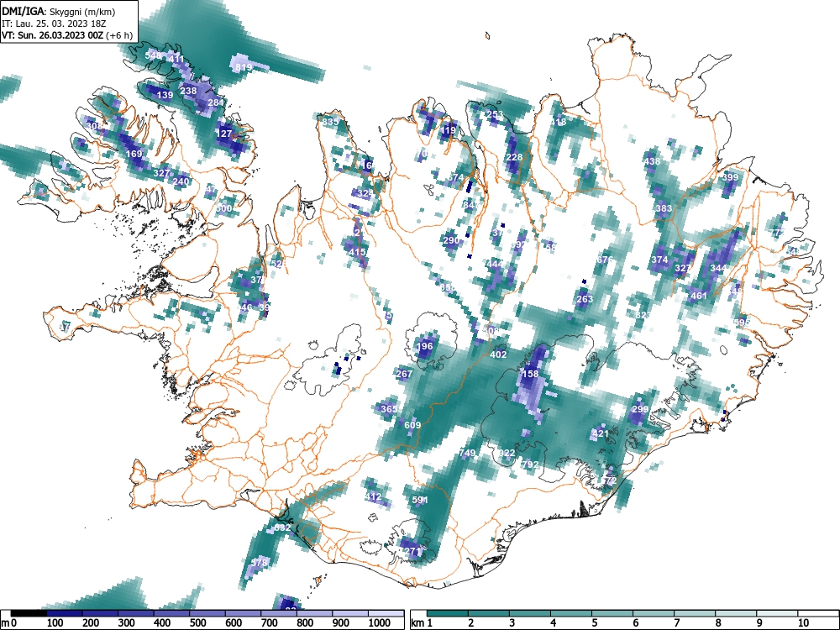Select the 749 visibility label
Screen dimensions: 840x630
pos(467,453)
